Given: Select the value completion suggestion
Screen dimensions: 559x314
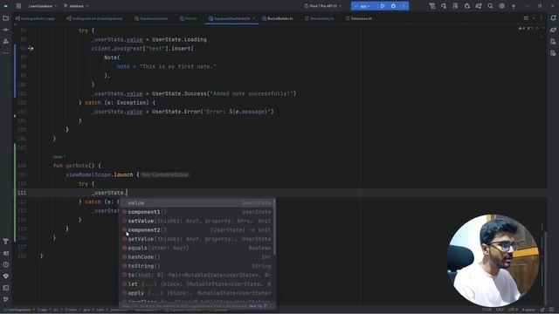Looking at the screenshot, I should [197, 203].
